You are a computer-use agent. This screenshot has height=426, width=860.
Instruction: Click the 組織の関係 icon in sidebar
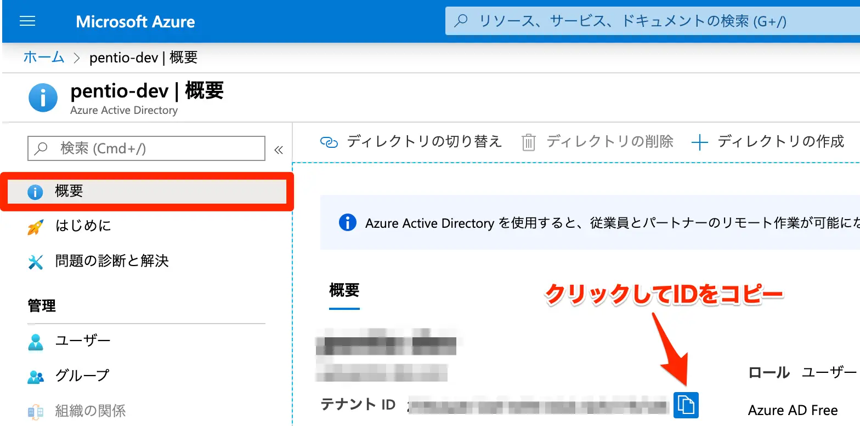pos(36,411)
